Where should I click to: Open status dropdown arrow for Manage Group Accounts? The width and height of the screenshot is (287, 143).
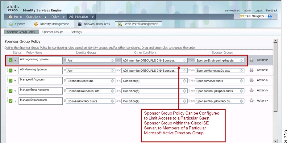point(15,91)
